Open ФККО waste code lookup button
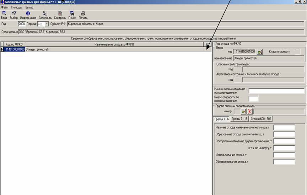Viewport: 307px width, 195px height. (260, 52)
